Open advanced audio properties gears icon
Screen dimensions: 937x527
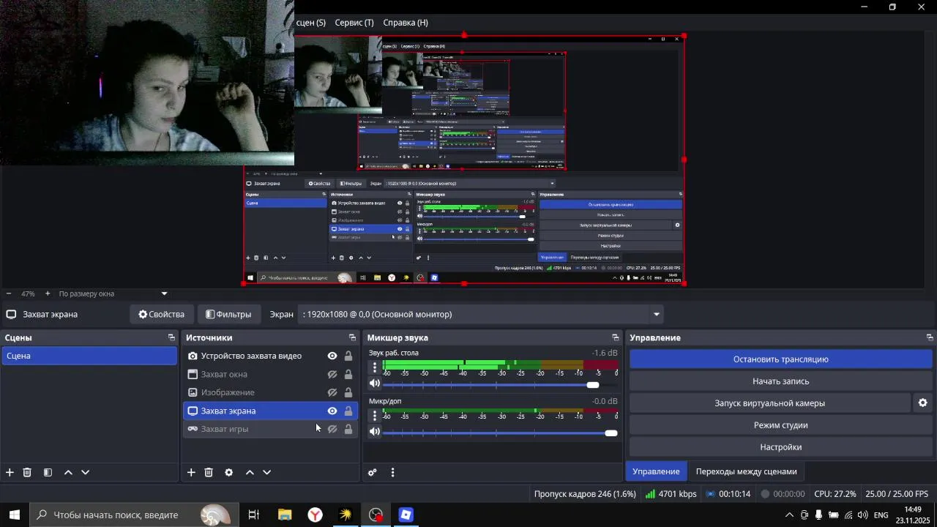coord(372,472)
